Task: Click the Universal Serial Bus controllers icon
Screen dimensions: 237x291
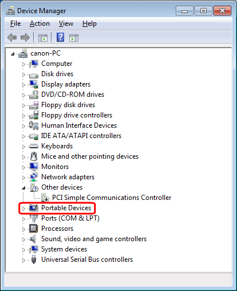Action: [x=34, y=259]
